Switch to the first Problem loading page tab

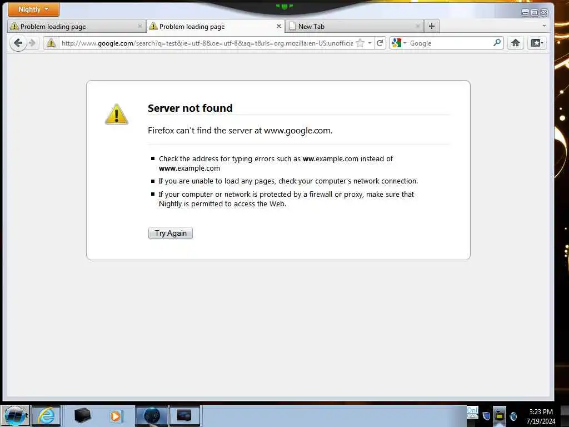(76, 27)
